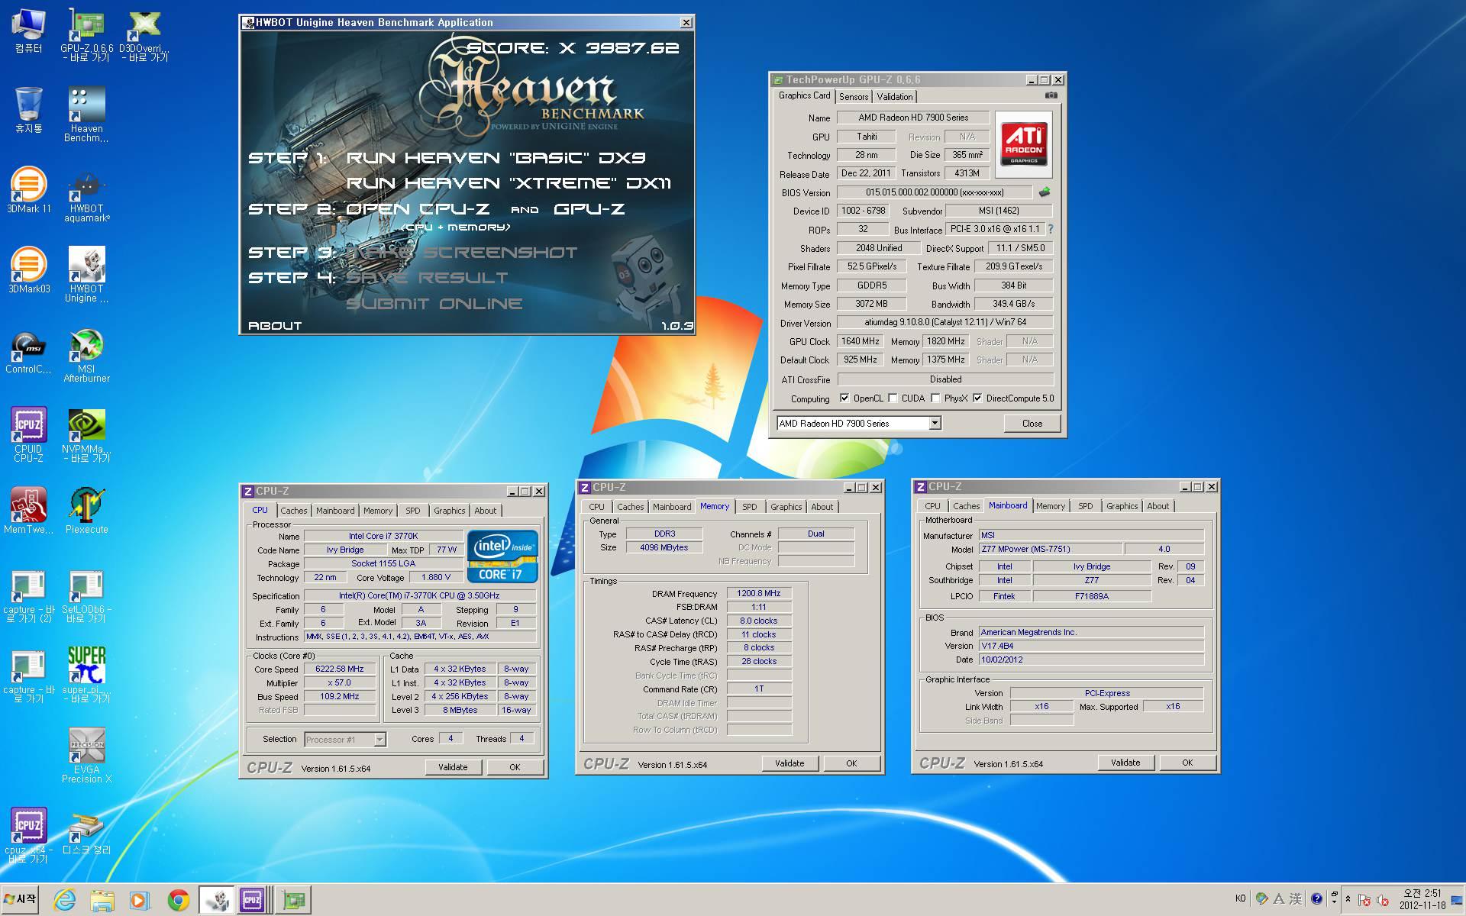Open CPU-Z from Heaven step 2
Screen dimensions: 1466x916
point(418,209)
